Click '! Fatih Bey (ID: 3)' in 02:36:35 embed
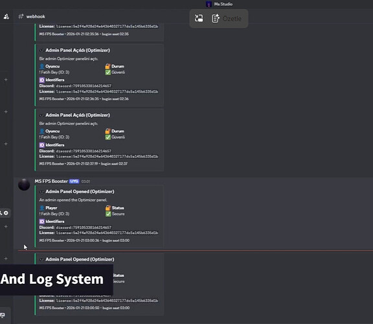Viewport: 373px width, 324px height. point(54,72)
